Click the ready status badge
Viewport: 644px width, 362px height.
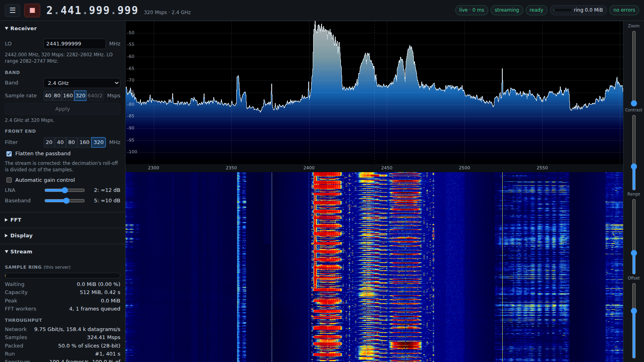536,10
